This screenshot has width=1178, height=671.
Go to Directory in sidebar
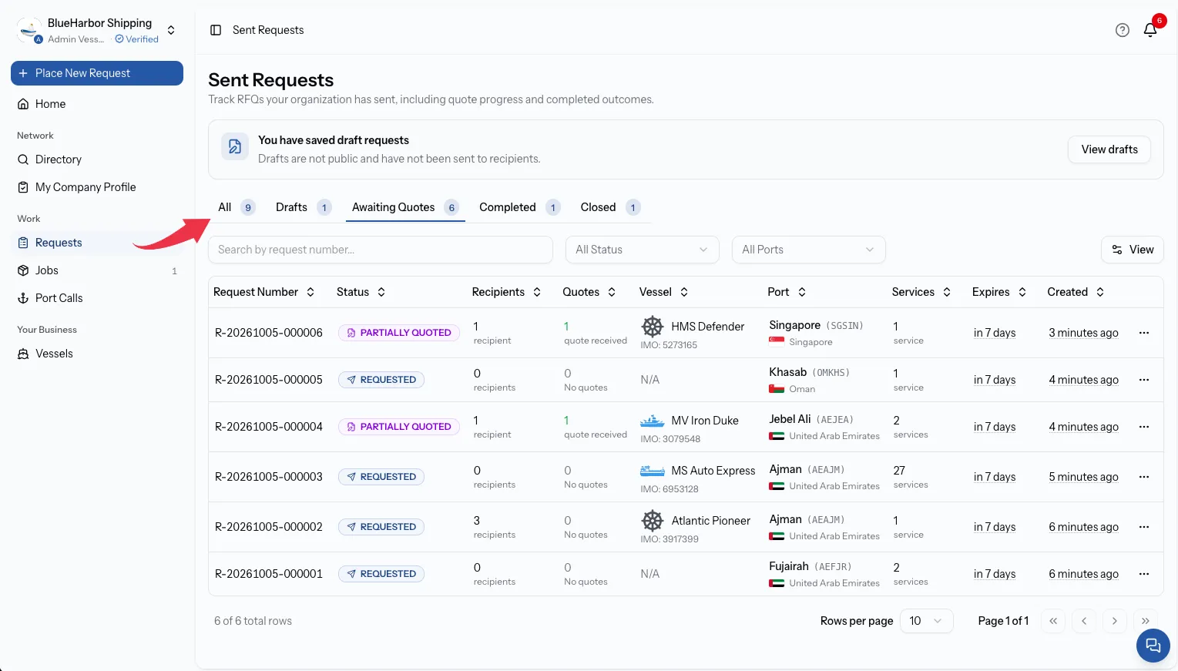click(x=97, y=159)
